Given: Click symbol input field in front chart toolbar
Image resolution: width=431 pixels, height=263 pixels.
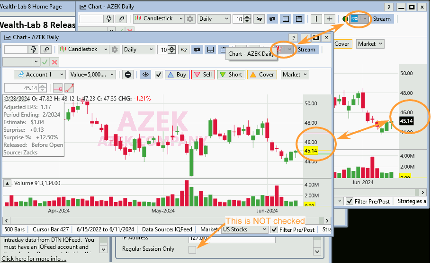Looking at the screenshot, I should (x=16, y=50).
